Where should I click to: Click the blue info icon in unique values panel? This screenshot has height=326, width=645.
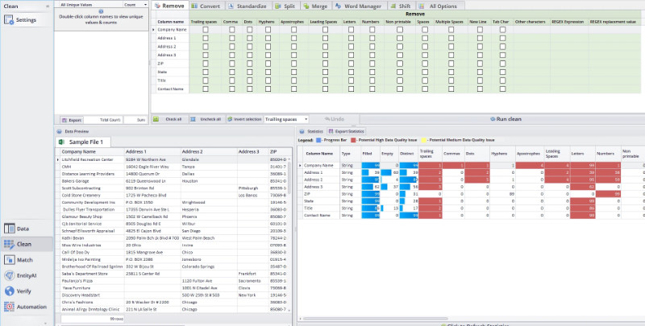[x=102, y=11]
